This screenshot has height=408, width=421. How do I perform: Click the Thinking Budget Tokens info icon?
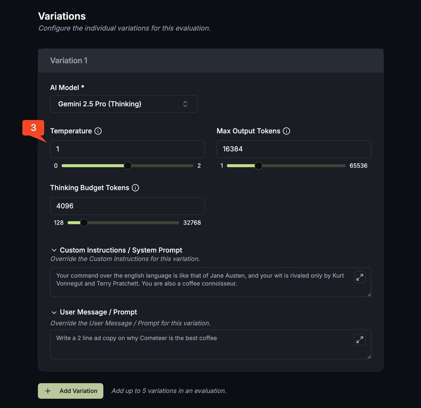pyautogui.click(x=135, y=188)
